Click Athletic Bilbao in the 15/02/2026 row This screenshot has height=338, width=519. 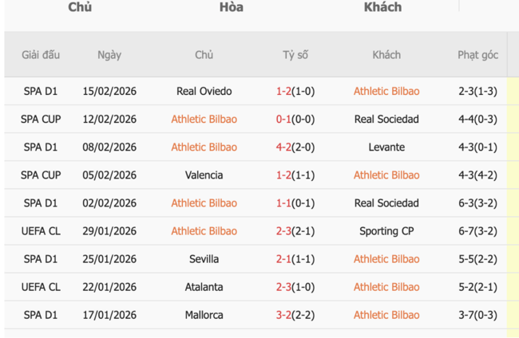[386, 91]
